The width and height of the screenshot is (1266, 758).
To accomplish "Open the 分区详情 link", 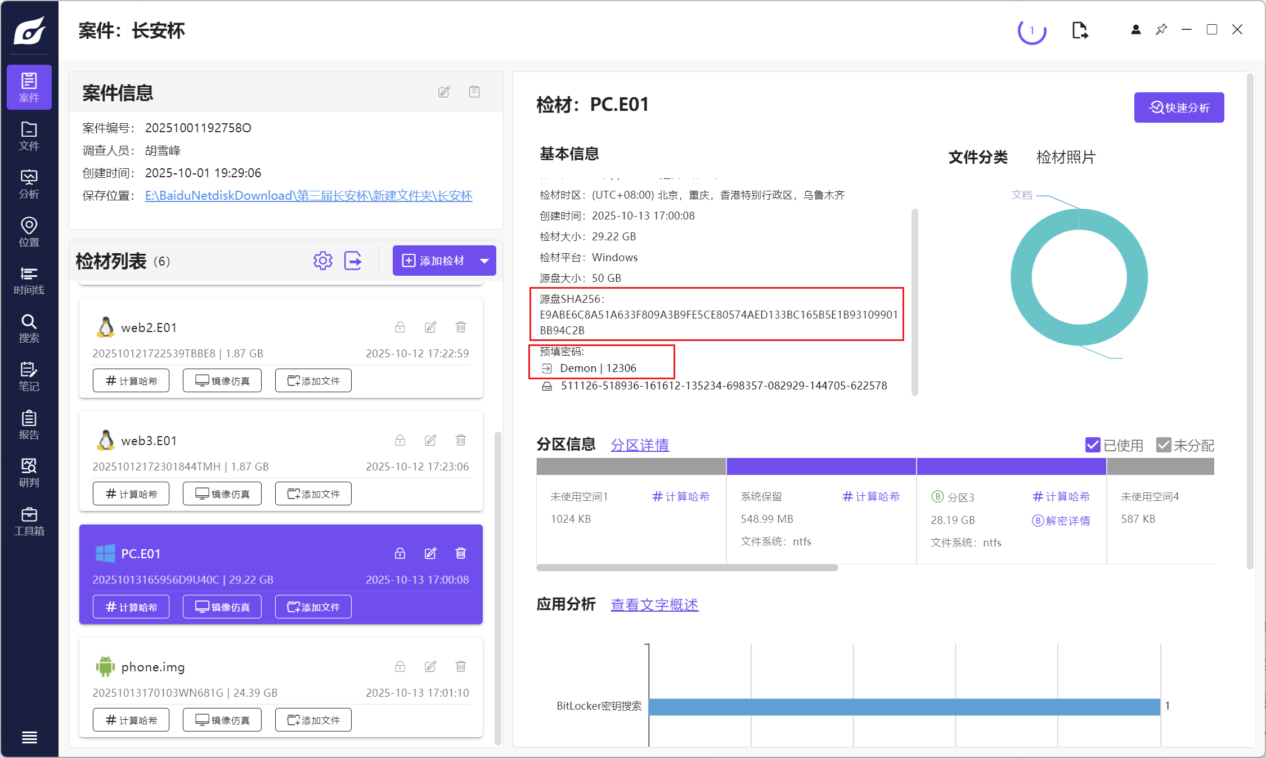I will (640, 445).
